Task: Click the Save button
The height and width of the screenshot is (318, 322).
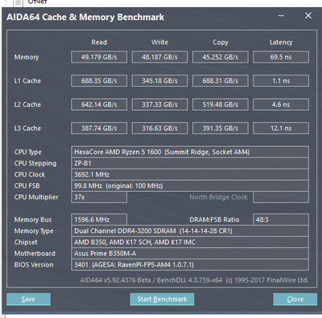Action: [x=28, y=299]
